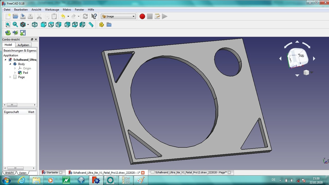Viewport: 329px width, 185px height.
Task: Switch to the Aufgaben tab
Action: (x=23, y=45)
